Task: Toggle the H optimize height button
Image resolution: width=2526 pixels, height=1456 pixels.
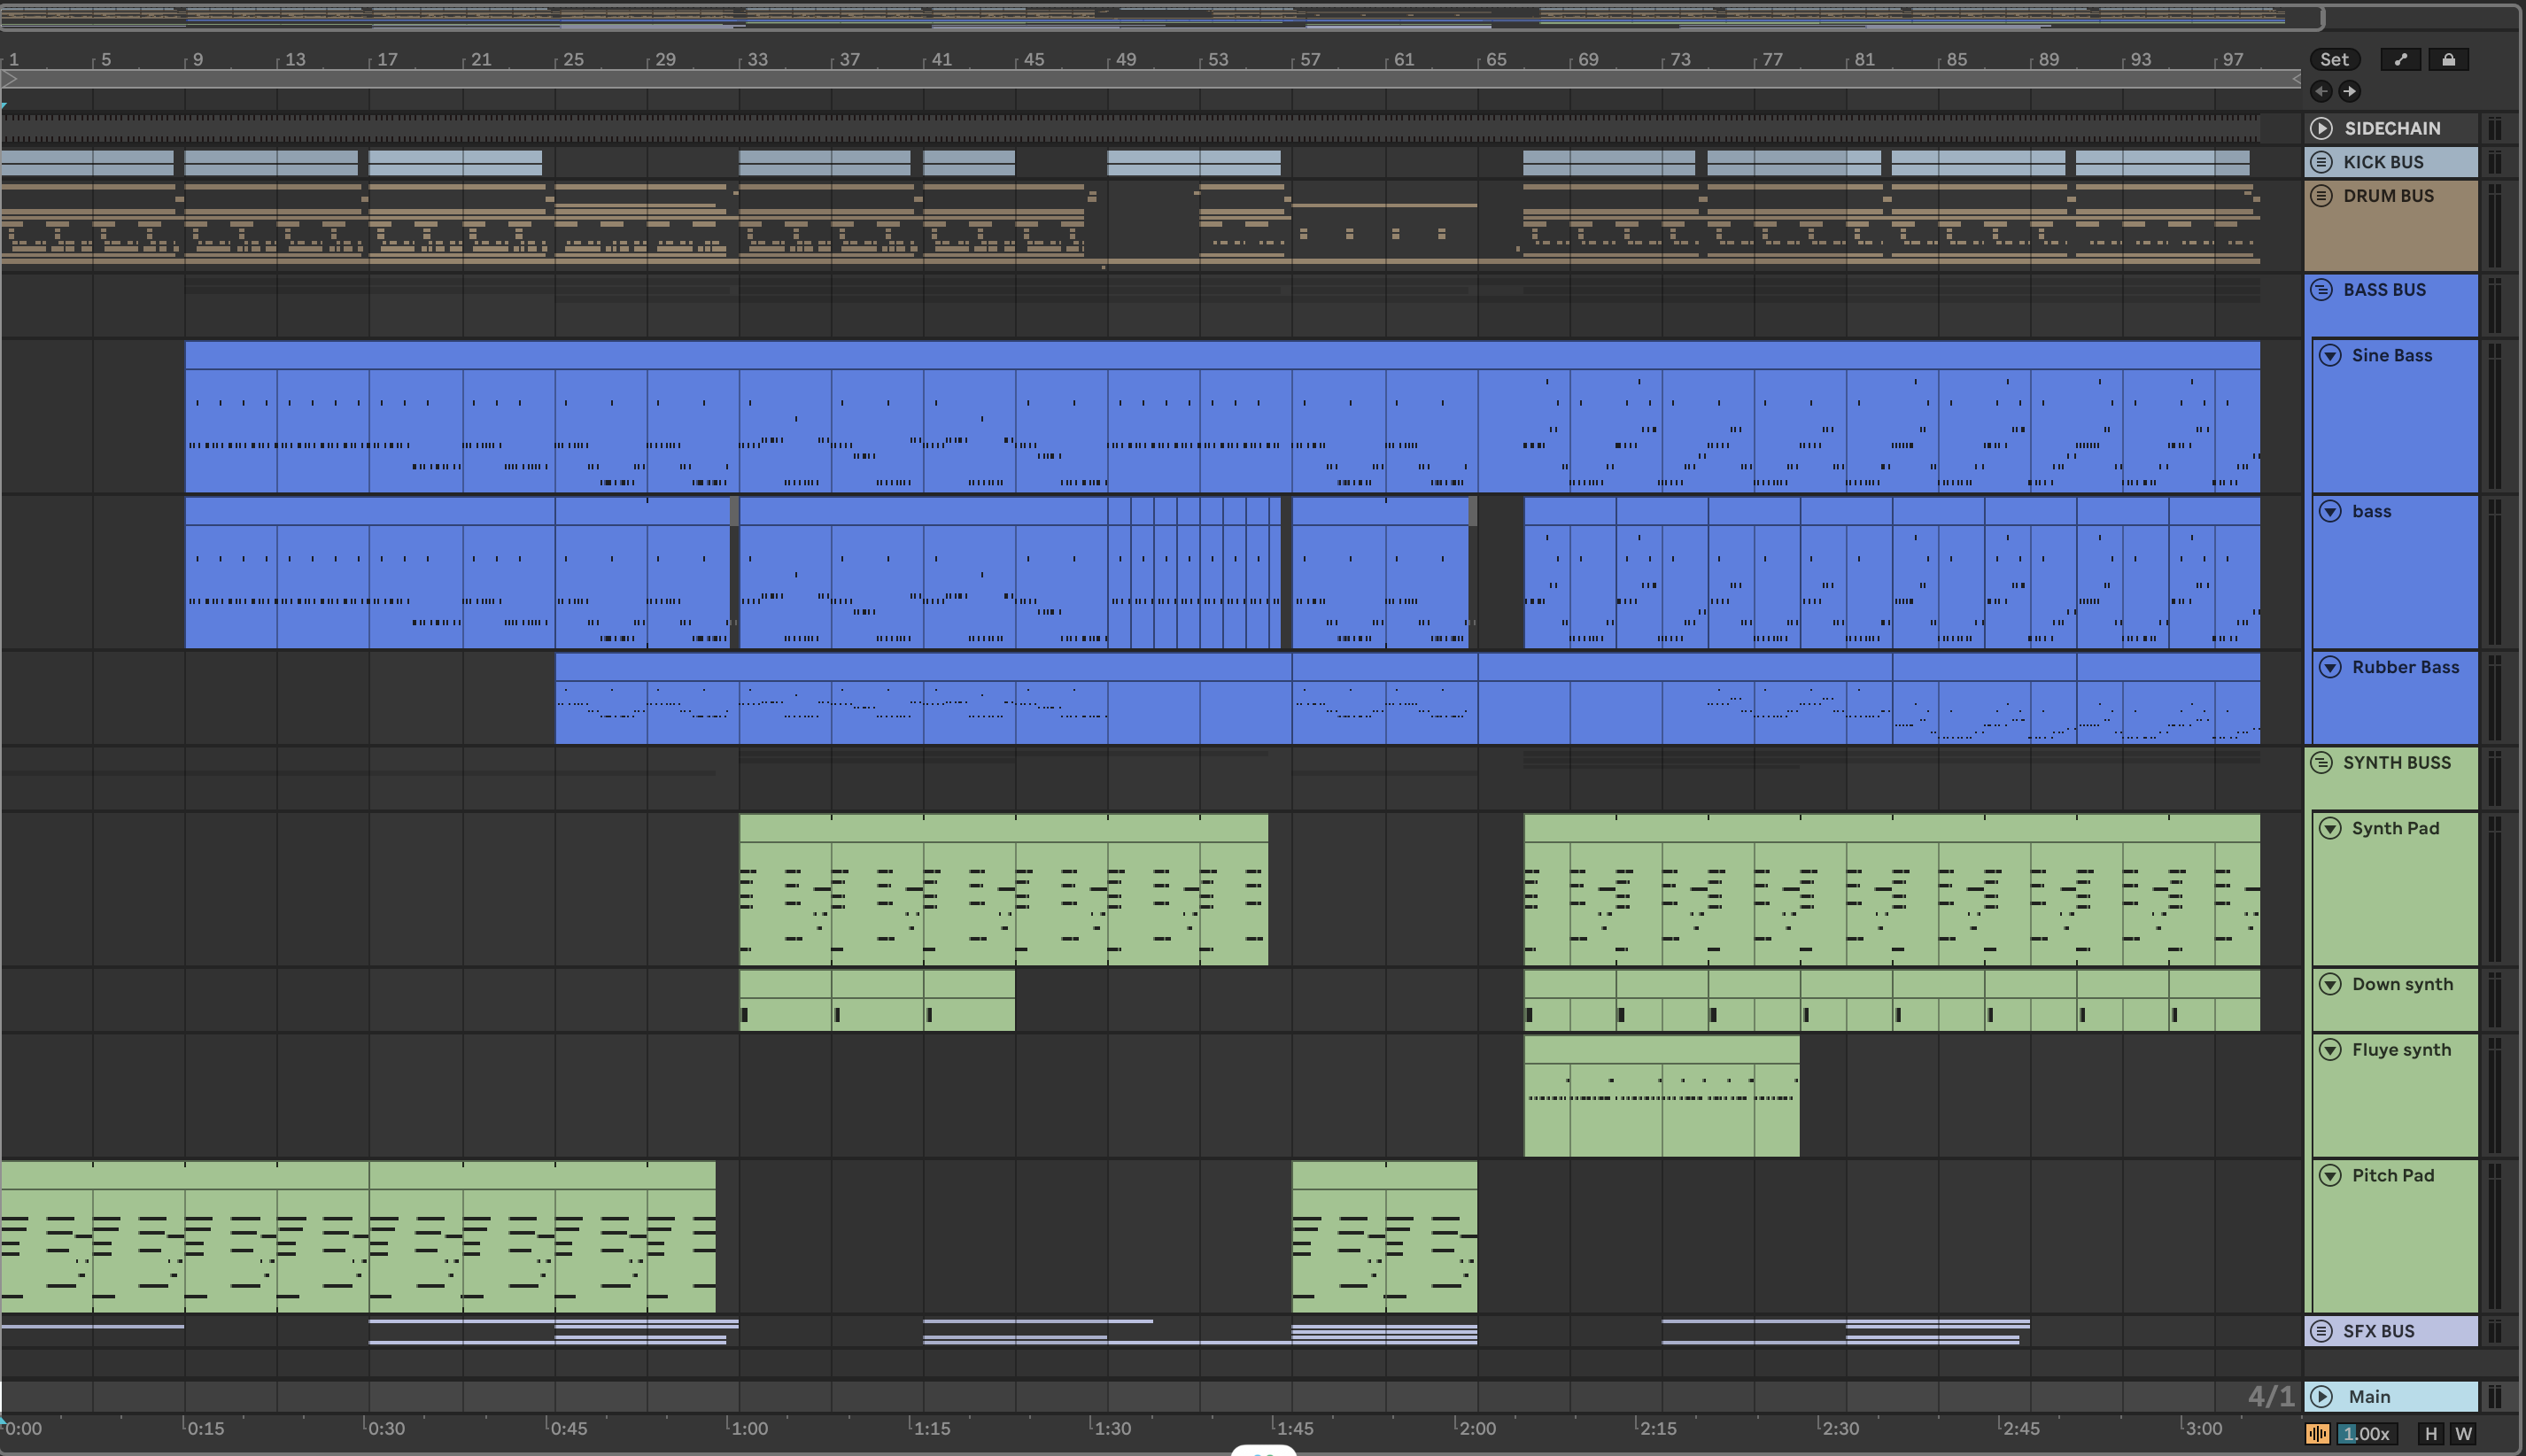Action: coord(2431,1433)
